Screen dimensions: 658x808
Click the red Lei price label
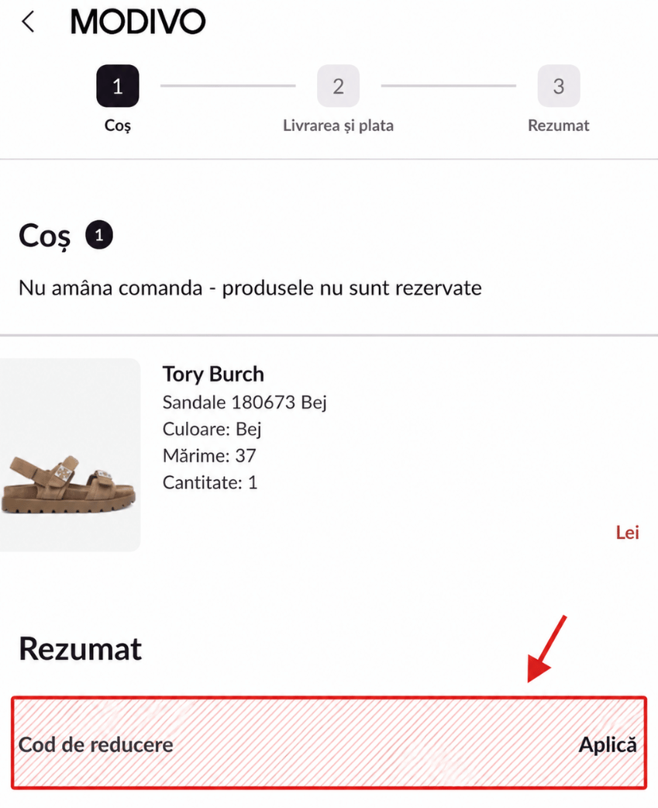628,532
